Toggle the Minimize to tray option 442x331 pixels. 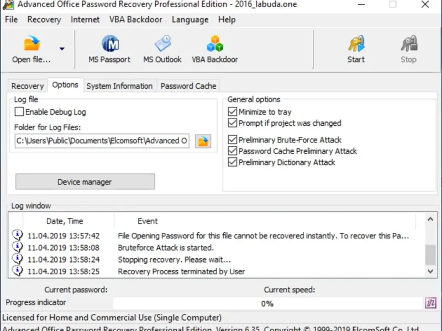233,112
